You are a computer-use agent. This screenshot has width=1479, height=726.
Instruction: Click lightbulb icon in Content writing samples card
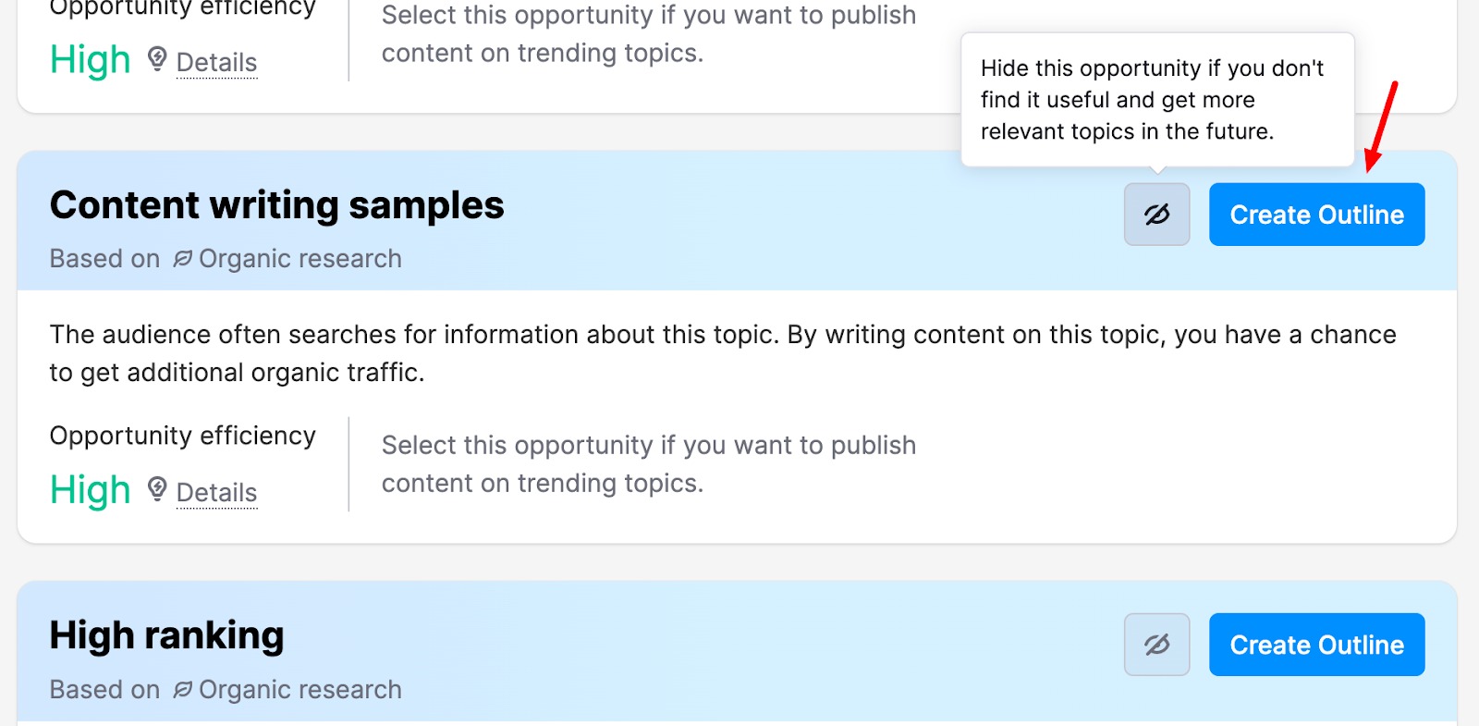point(157,489)
